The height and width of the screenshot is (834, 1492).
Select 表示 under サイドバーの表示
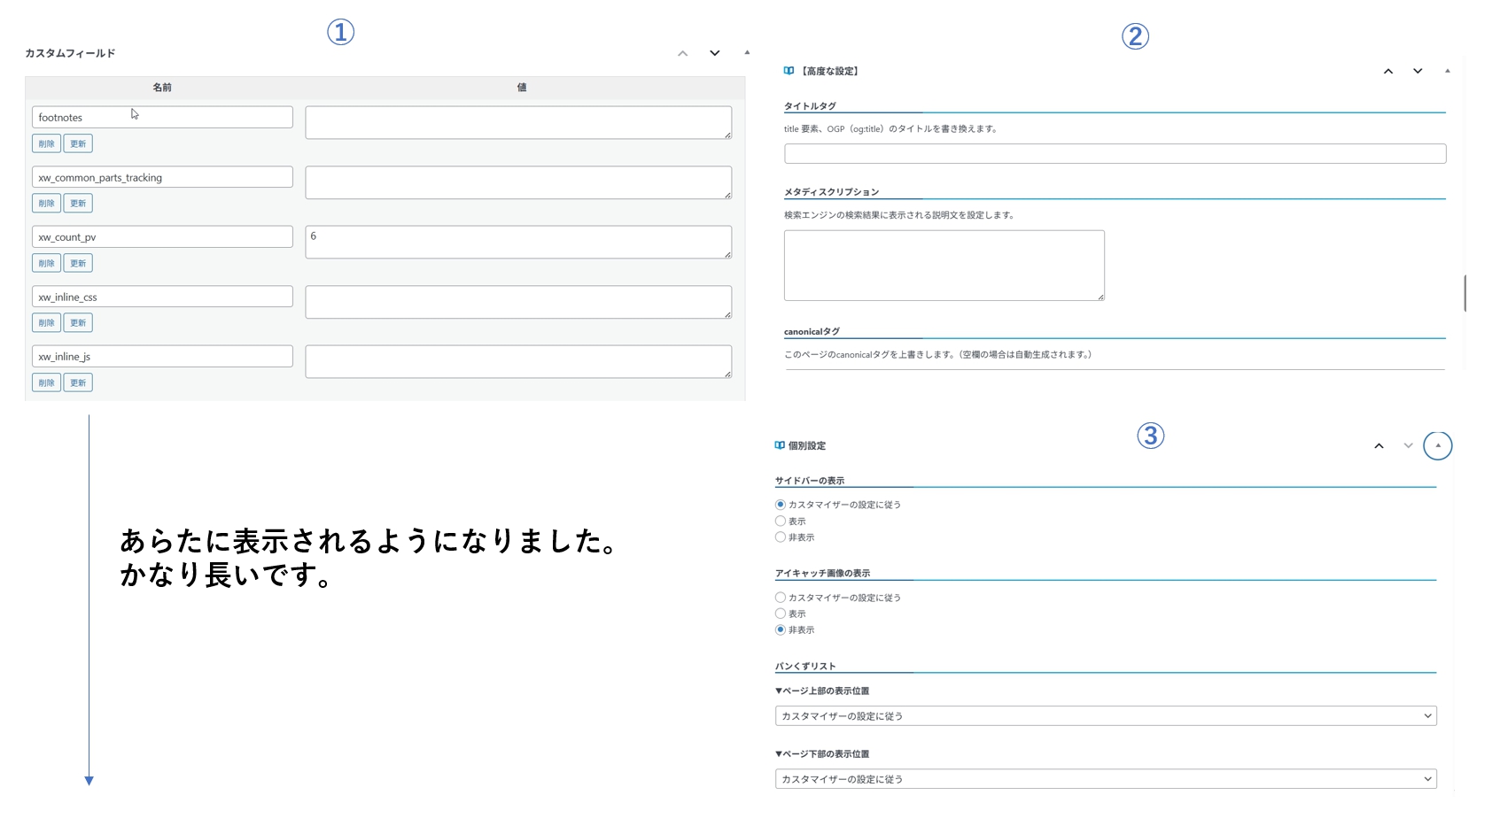781,521
